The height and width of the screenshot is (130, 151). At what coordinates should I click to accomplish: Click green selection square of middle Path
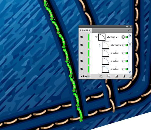pyautogui.click(x=127, y=61)
